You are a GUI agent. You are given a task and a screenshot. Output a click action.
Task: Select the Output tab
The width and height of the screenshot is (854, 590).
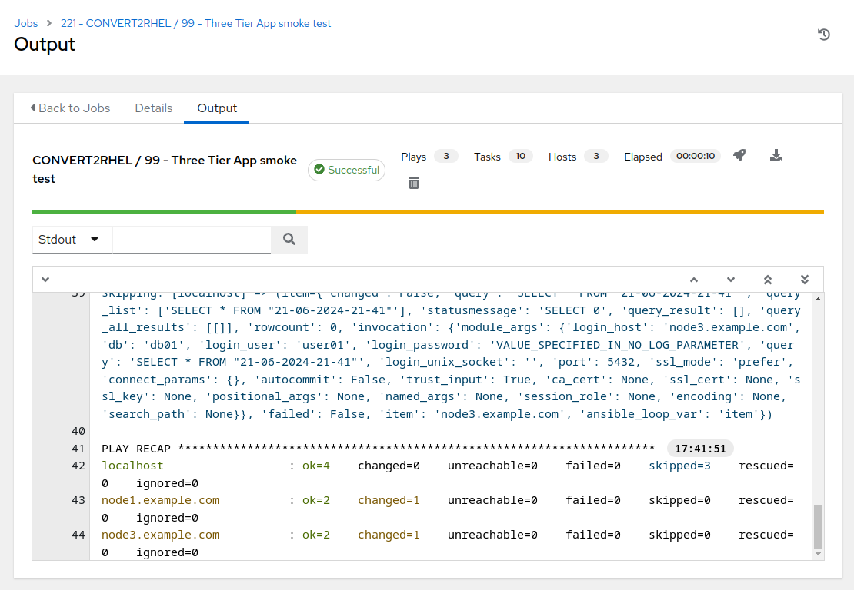click(217, 108)
